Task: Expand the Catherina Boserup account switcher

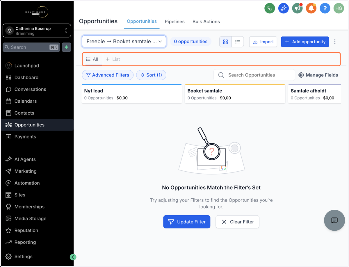Action: [x=37, y=31]
